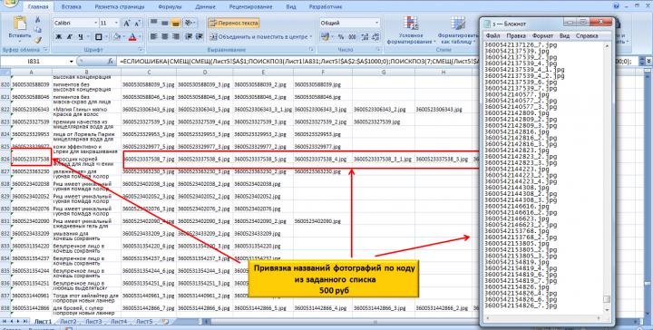Center text horizontally in cell

tap(164, 36)
